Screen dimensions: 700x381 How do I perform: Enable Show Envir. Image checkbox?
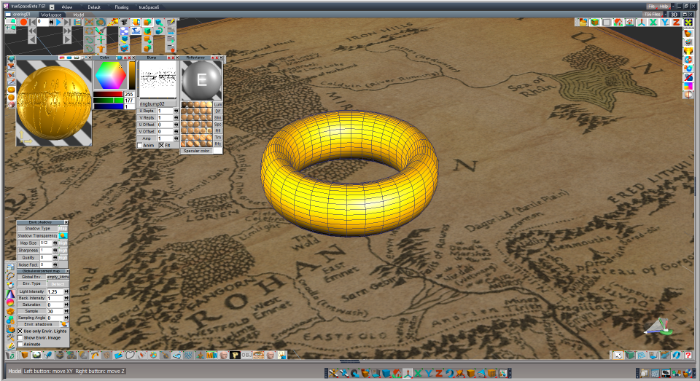click(x=20, y=338)
